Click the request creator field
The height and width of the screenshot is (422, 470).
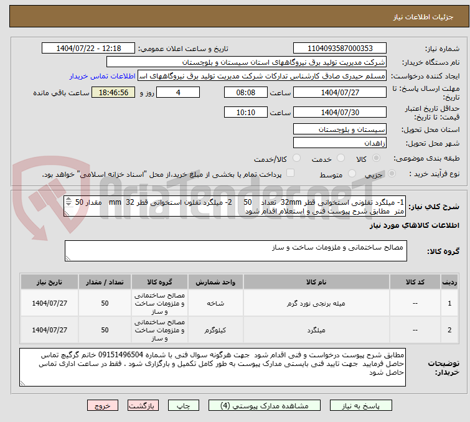(x=262, y=76)
